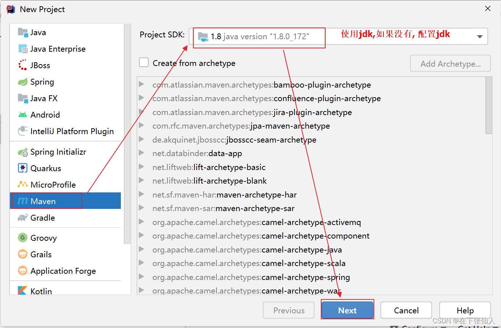Click the Groovy label
The image size is (501, 328).
[44, 238]
